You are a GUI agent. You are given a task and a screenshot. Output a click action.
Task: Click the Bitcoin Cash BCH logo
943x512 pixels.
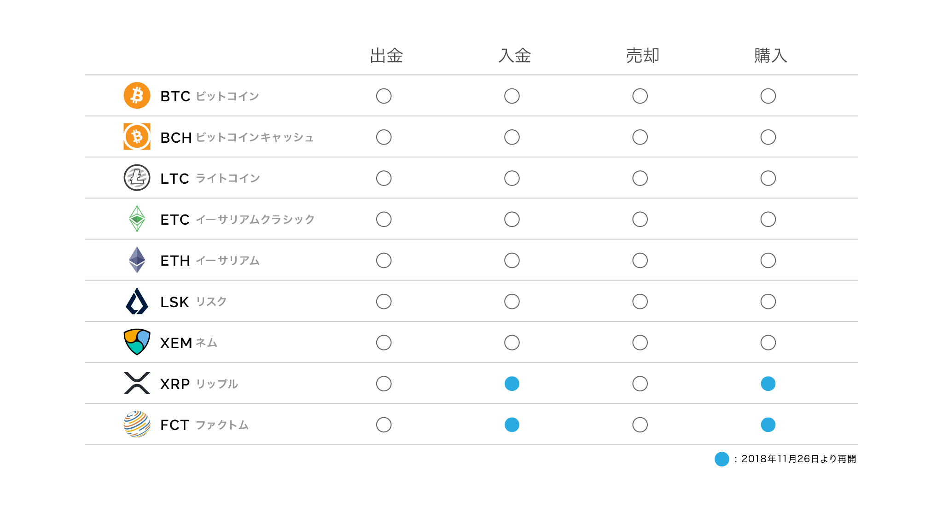[x=137, y=137]
